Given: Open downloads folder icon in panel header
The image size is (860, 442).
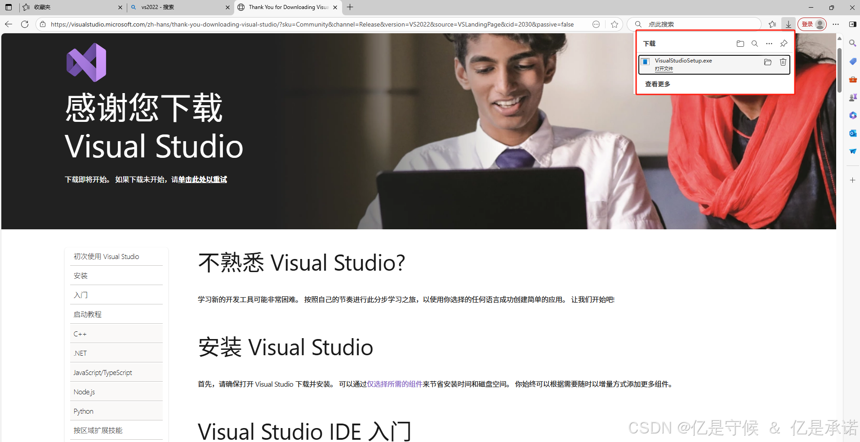Looking at the screenshot, I should pyautogui.click(x=740, y=44).
